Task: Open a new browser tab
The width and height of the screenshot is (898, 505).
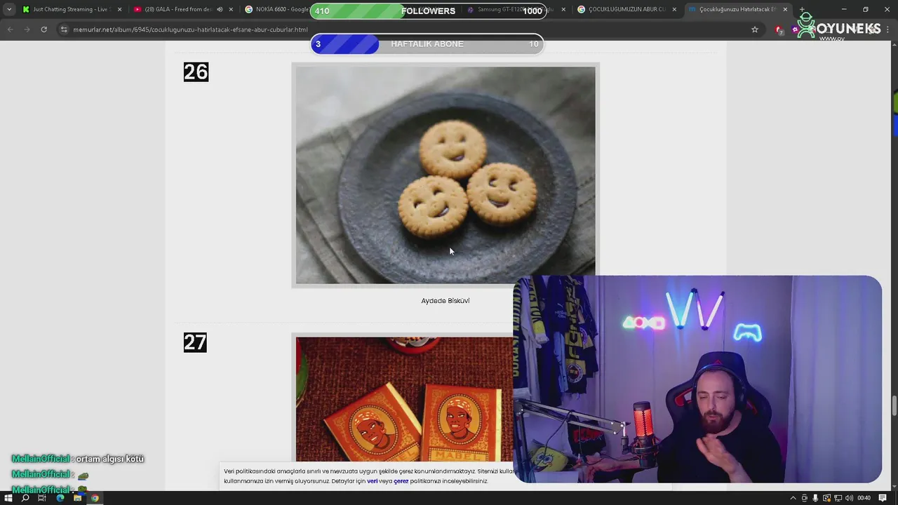Action: click(x=802, y=10)
